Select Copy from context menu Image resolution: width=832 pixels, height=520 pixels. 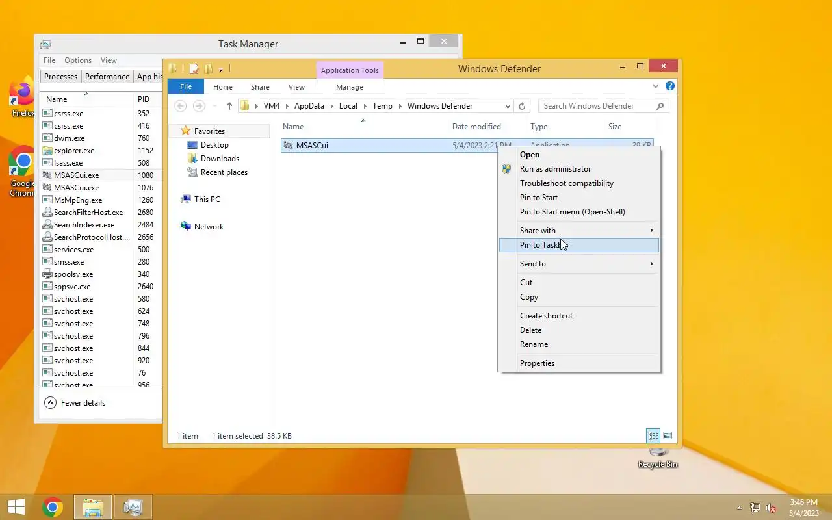point(578,296)
